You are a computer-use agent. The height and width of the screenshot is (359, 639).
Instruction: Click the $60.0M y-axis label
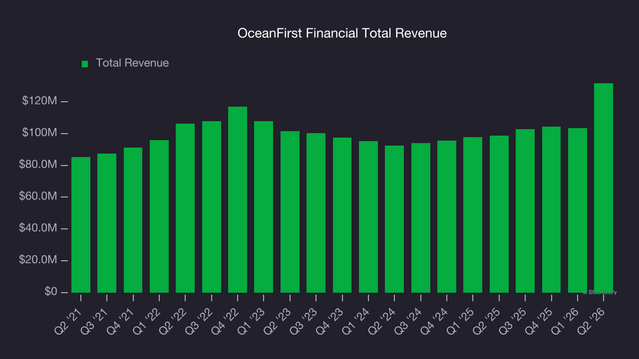pyautogui.click(x=38, y=196)
